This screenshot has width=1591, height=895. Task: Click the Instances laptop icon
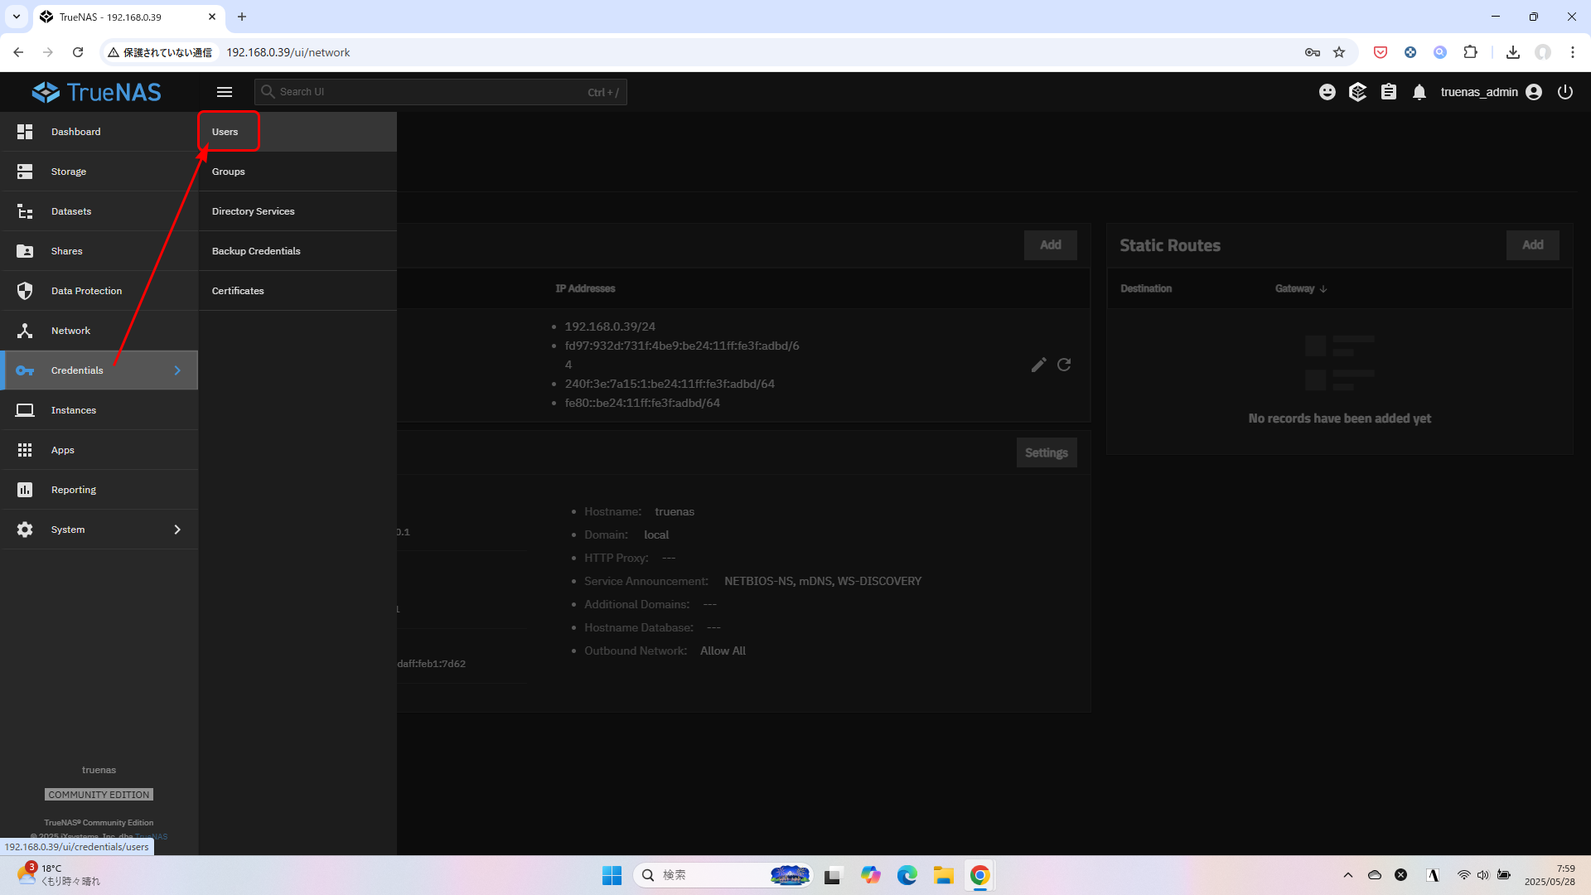tap(25, 410)
